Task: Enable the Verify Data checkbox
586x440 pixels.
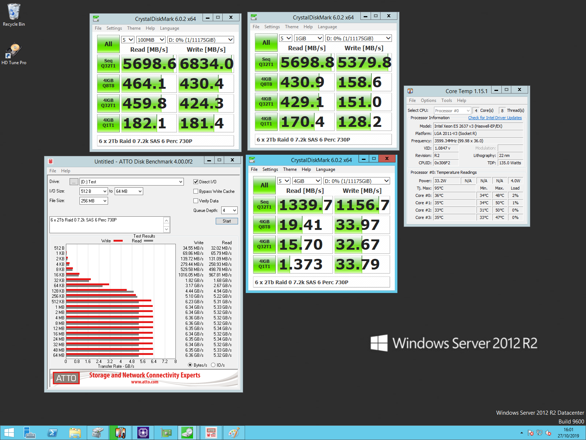Action: (196, 201)
